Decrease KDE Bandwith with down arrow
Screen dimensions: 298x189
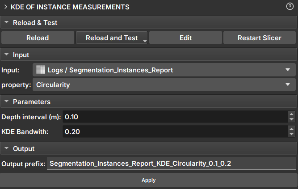292,134
